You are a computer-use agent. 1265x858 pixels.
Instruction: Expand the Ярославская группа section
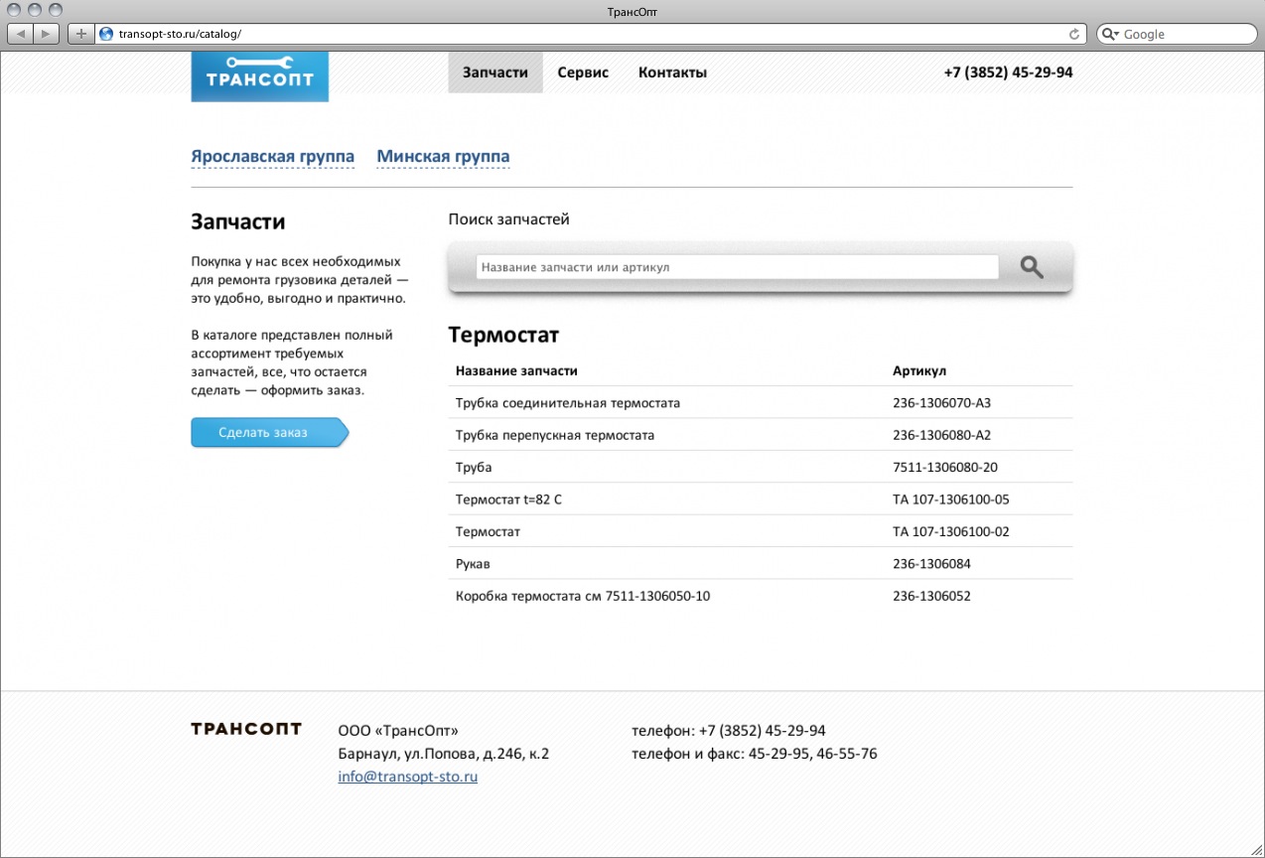point(272,157)
